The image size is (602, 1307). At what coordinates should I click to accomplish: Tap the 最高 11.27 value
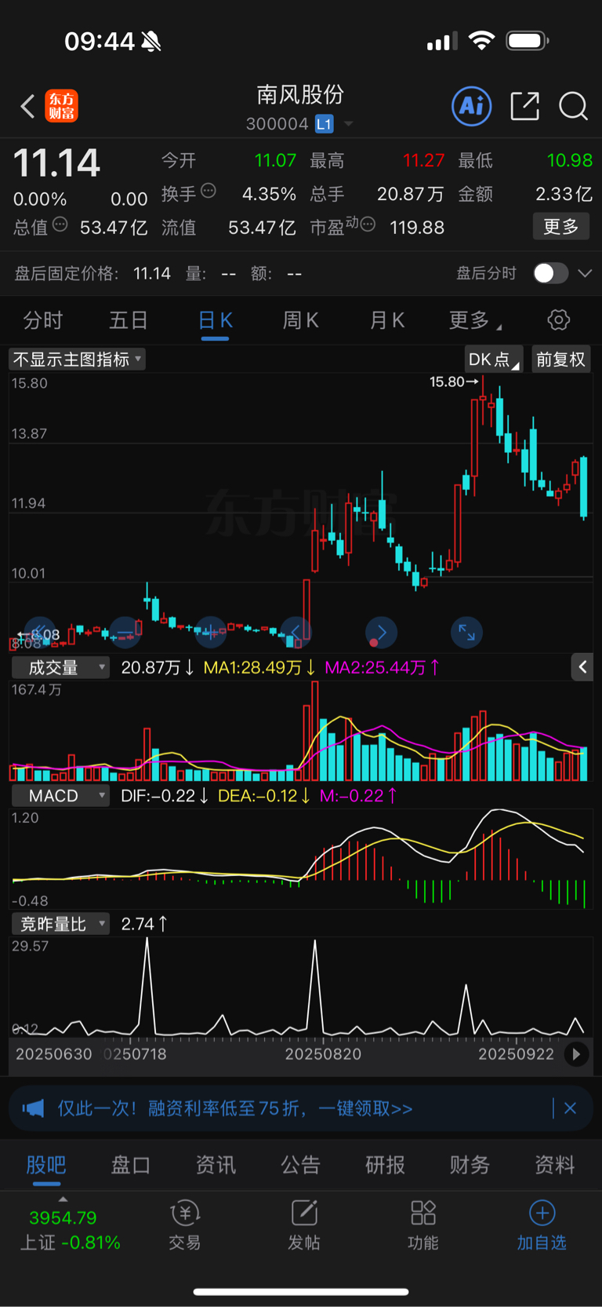423,161
